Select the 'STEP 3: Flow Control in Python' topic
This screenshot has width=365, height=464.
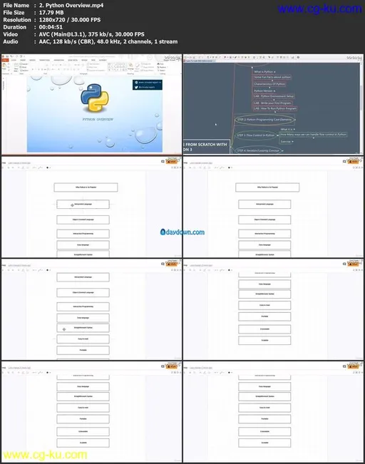(256, 135)
